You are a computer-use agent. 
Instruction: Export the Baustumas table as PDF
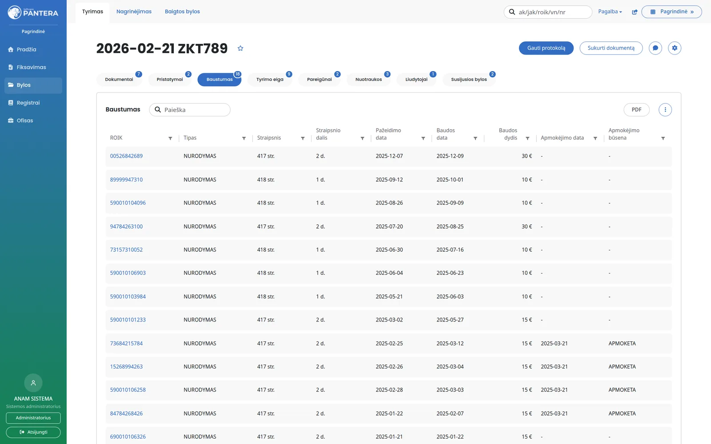pos(636,110)
